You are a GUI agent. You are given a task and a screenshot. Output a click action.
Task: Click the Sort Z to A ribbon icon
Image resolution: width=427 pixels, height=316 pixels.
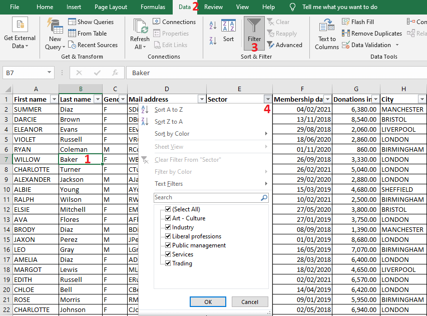tap(213, 41)
